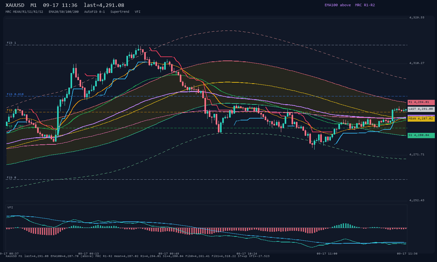Click the S1 4,280.04 price tag
The height and width of the screenshot is (262, 437).
(x=421, y=135)
